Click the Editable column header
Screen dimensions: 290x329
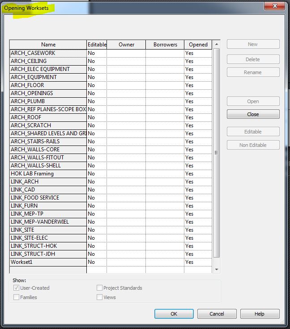point(97,45)
